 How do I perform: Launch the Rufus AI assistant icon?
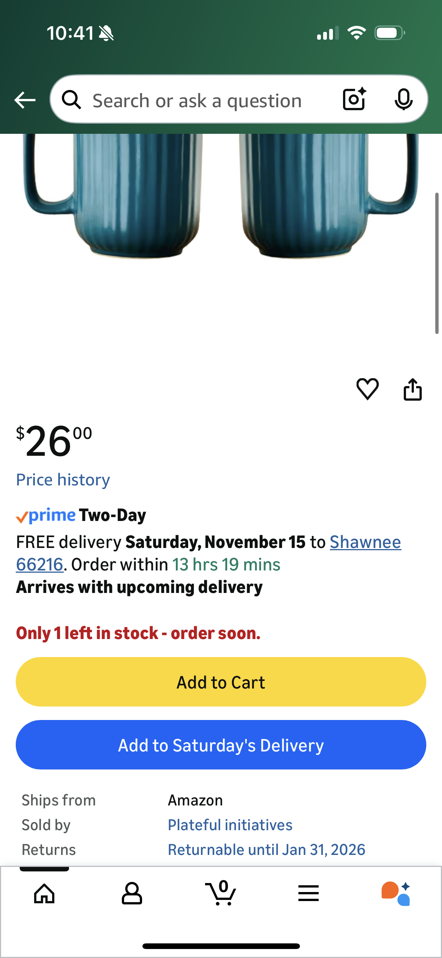pos(396,894)
